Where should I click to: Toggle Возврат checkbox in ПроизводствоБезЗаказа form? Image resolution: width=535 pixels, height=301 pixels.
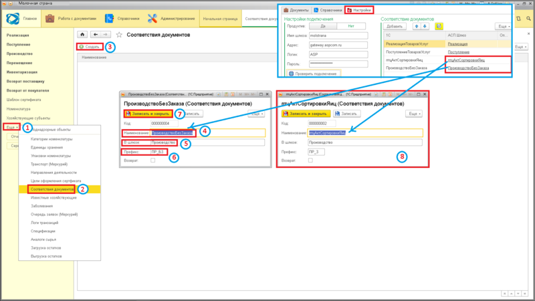[x=153, y=161]
